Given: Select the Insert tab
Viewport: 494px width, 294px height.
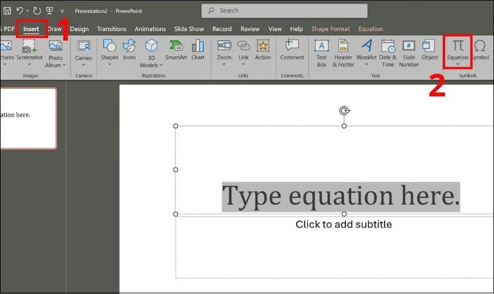Looking at the screenshot, I should pyautogui.click(x=31, y=29).
